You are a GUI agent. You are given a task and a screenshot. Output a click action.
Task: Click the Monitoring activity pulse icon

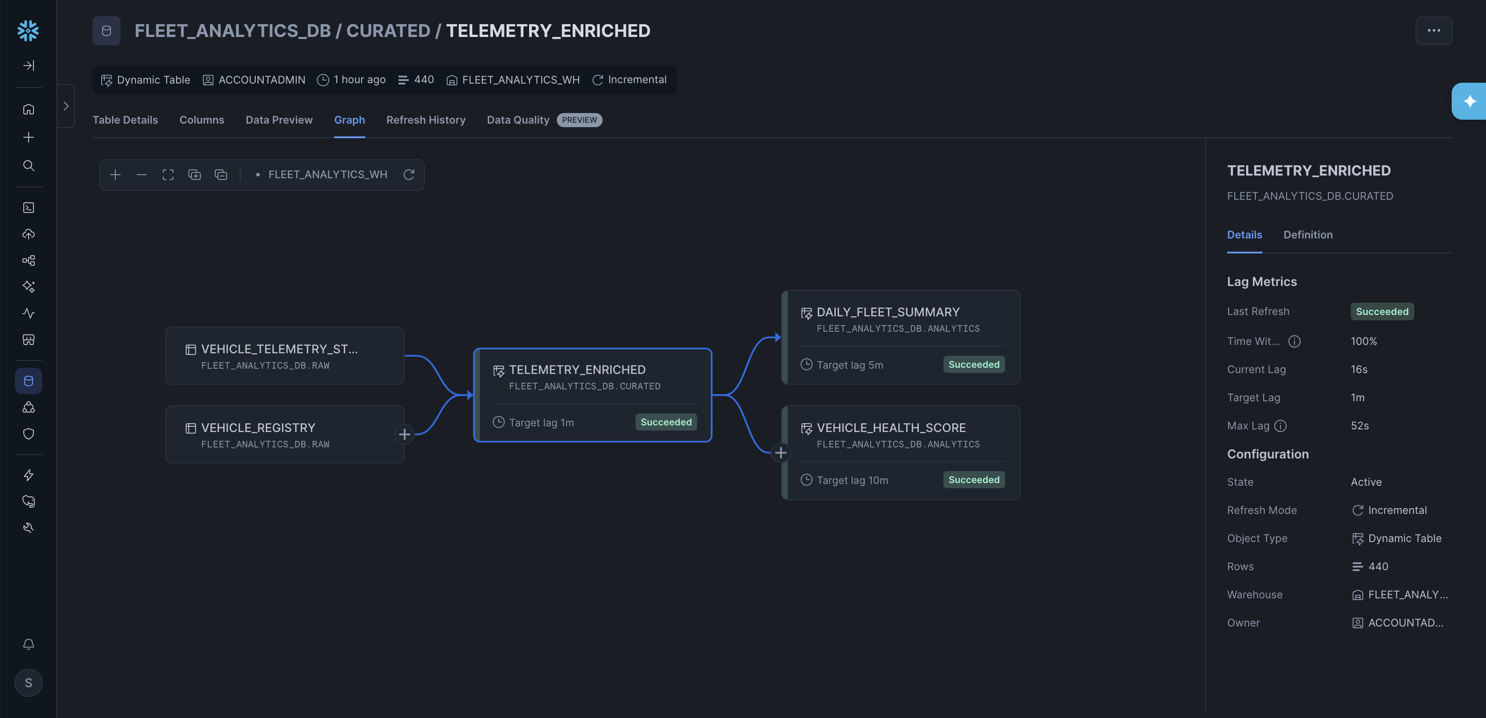(28, 313)
